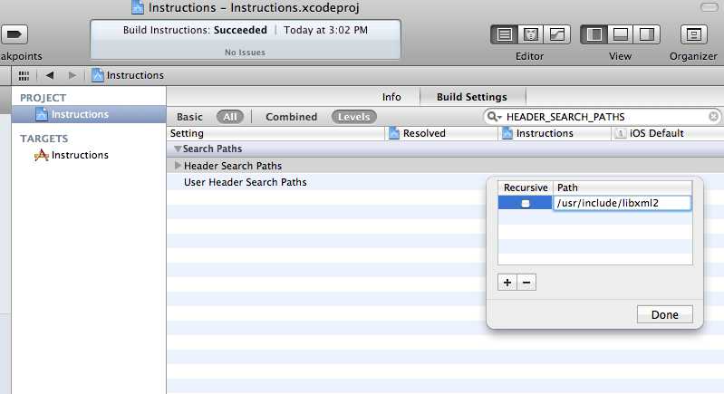This screenshot has height=394, width=724.
Task: Click the Resolved column header
Action: [x=442, y=133]
